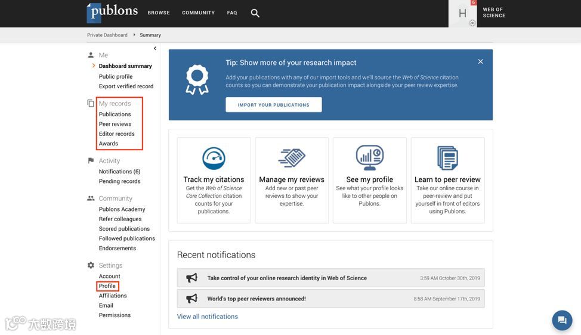Open Peer reviews records
Image resolution: width=581 pixels, height=335 pixels.
115,124
